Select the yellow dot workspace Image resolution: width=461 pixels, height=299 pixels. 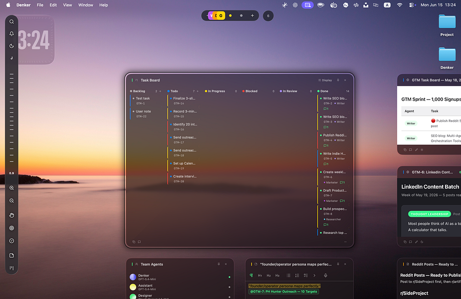[230, 15]
